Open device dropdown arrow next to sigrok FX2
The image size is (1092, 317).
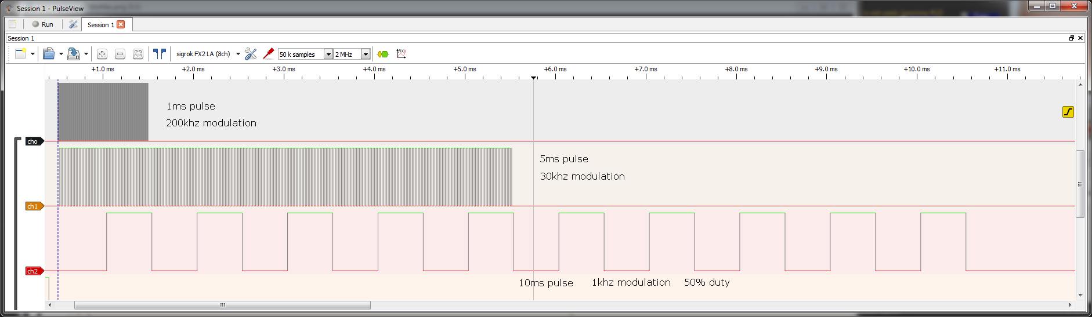[x=238, y=54]
